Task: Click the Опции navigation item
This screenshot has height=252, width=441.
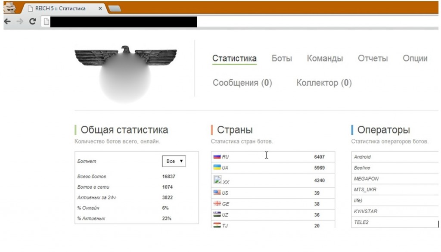Action: pos(414,59)
